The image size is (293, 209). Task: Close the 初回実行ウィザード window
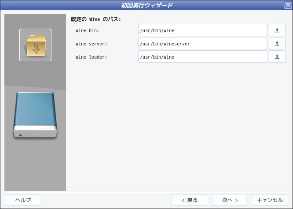[x=288, y=5]
